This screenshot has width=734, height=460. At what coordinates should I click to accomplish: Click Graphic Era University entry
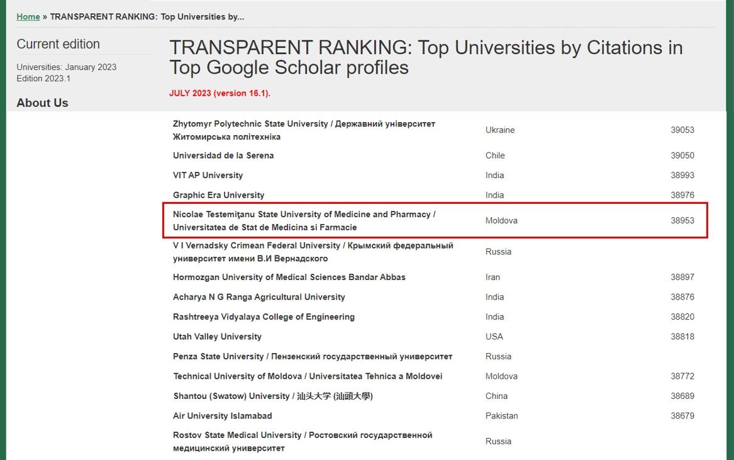click(218, 195)
